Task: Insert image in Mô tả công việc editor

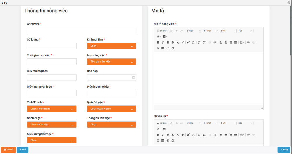Action: 158,48
